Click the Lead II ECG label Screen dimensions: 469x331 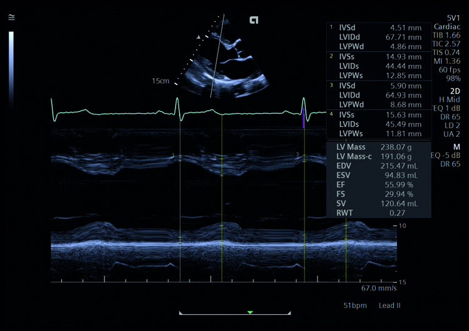(391, 305)
